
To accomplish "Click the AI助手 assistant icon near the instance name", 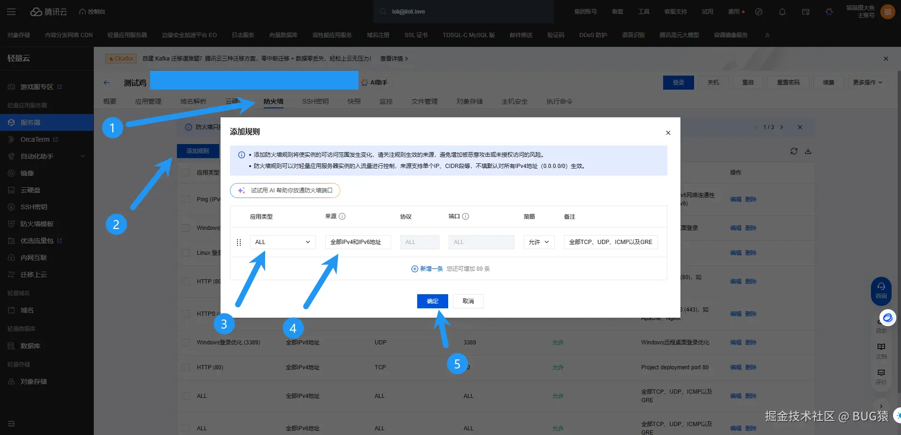I will pos(374,82).
